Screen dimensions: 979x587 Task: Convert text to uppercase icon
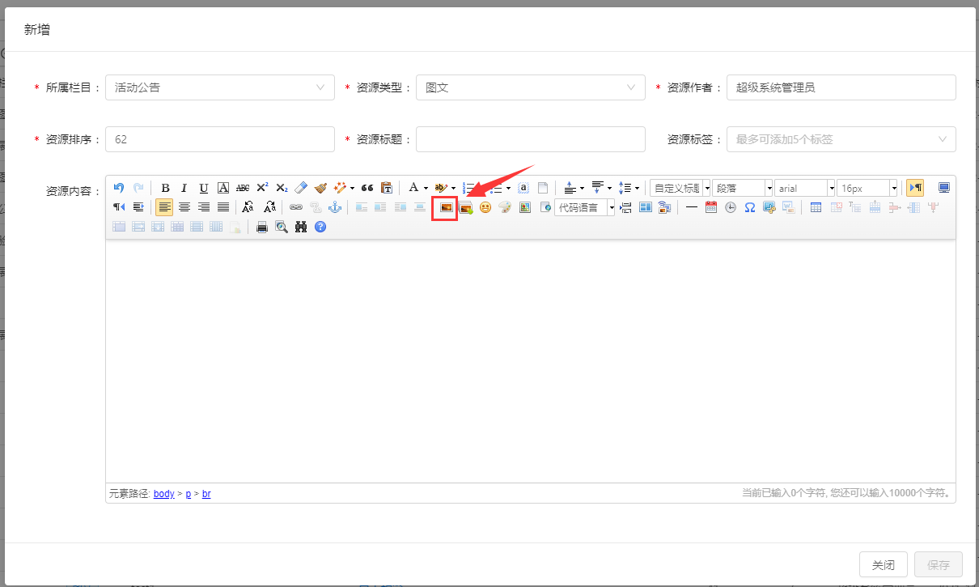click(248, 207)
